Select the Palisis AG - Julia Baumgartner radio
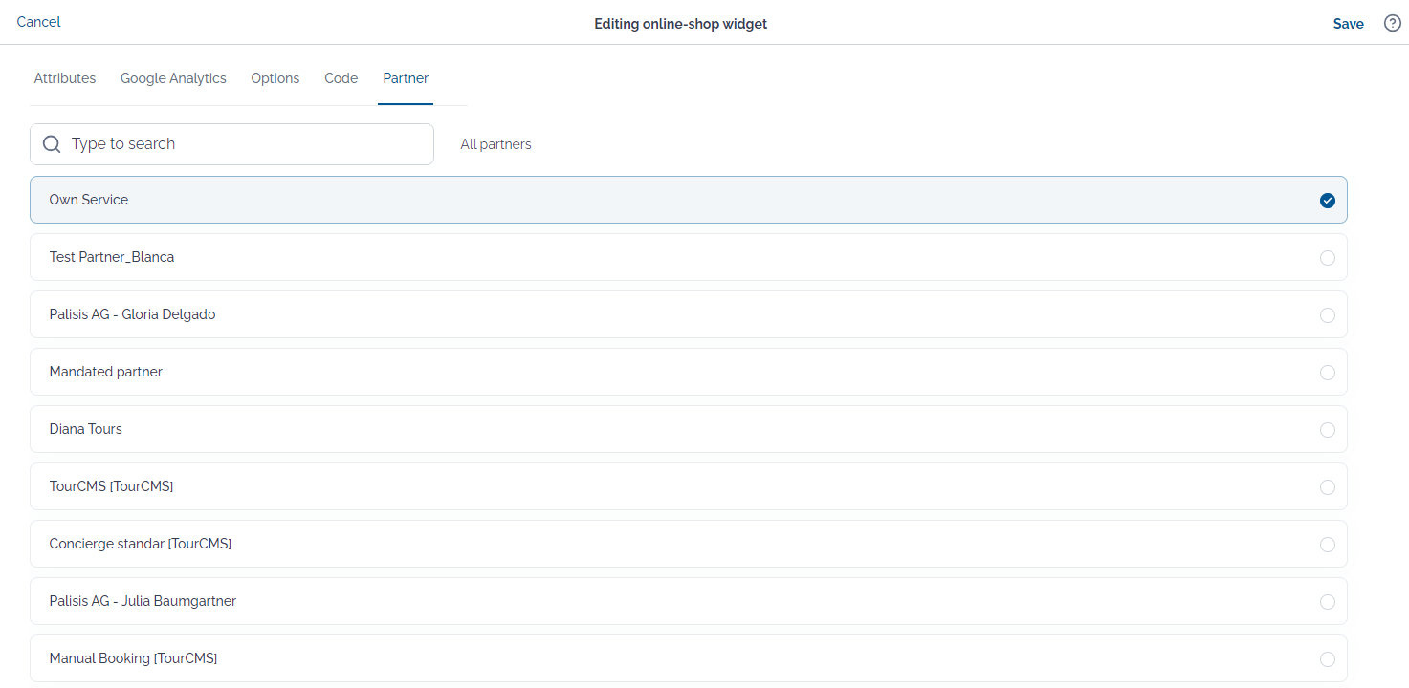Viewport: 1409px width, 688px height. [x=1327, y=601]
